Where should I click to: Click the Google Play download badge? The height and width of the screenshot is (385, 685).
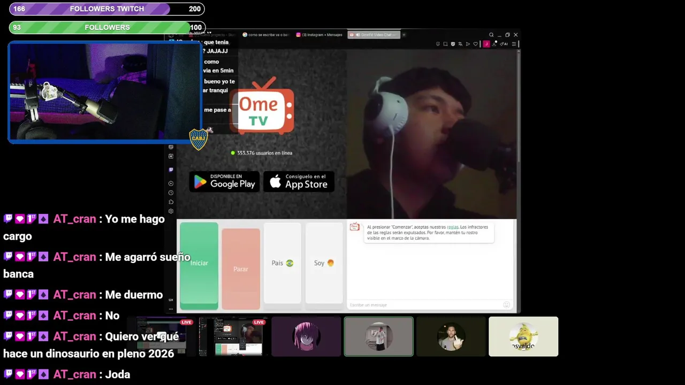pos(224,182)
